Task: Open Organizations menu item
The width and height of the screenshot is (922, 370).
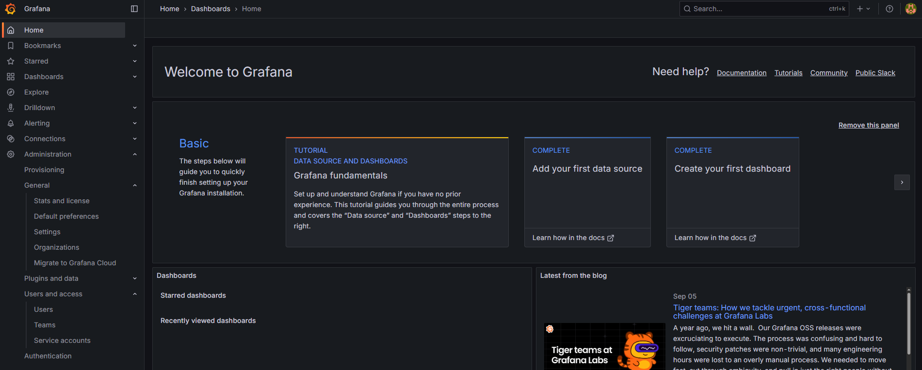Action: coord(56,247)
